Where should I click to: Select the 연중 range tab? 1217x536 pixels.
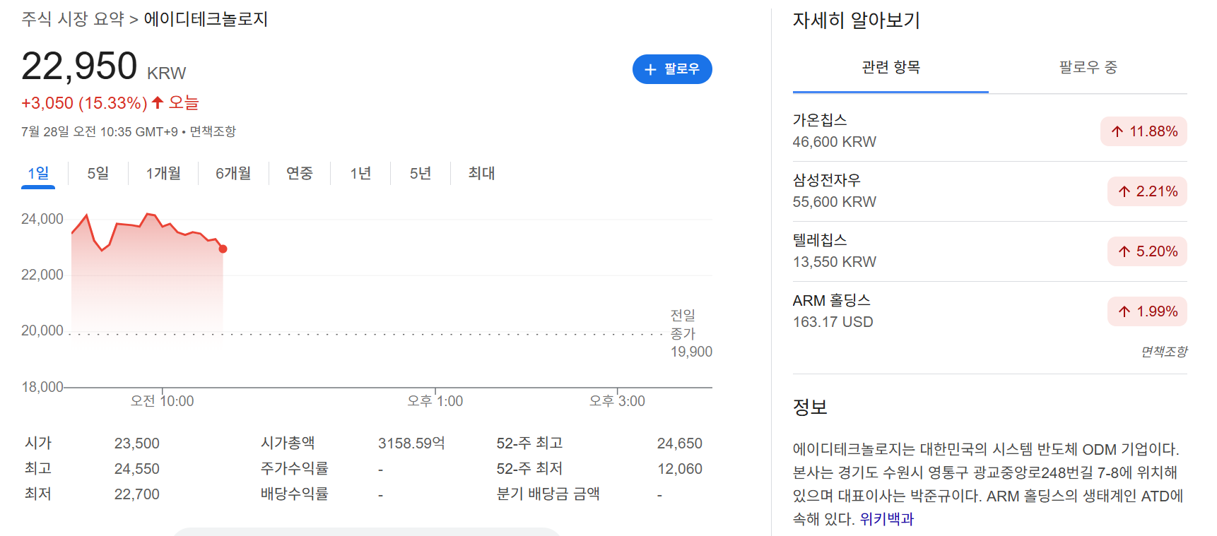click(x=300, y=173)
